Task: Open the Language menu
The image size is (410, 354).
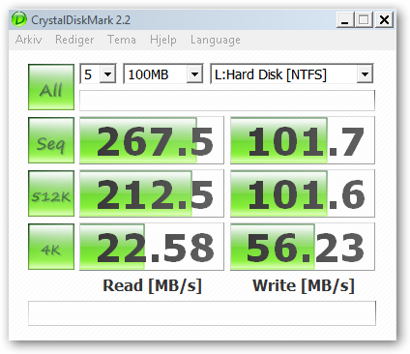Action: [x=216, y=40]
